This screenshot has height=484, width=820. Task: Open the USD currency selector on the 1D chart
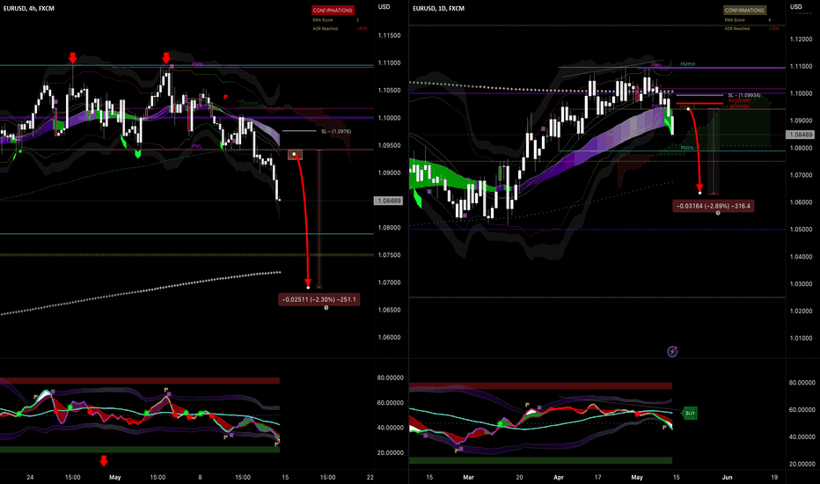795,7
